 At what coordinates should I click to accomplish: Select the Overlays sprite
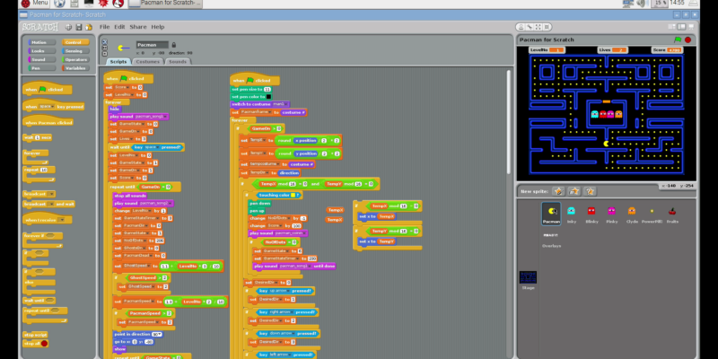(551, 240)
